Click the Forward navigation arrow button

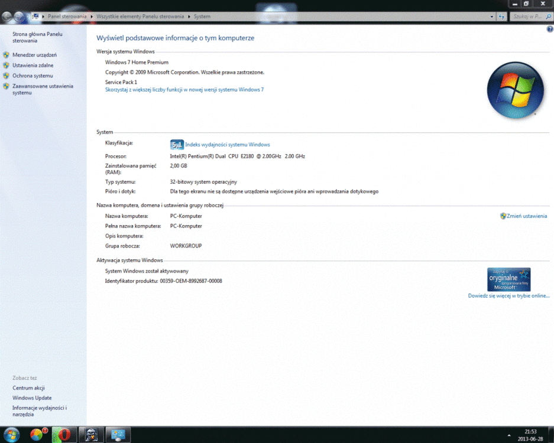(20, 16)
